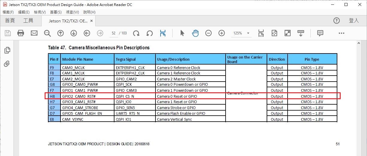The height and width of the screenshot is (156, 367).
Task: Open 檢視(V) menu
Action: pyautogui.click(x=40, y=12)
